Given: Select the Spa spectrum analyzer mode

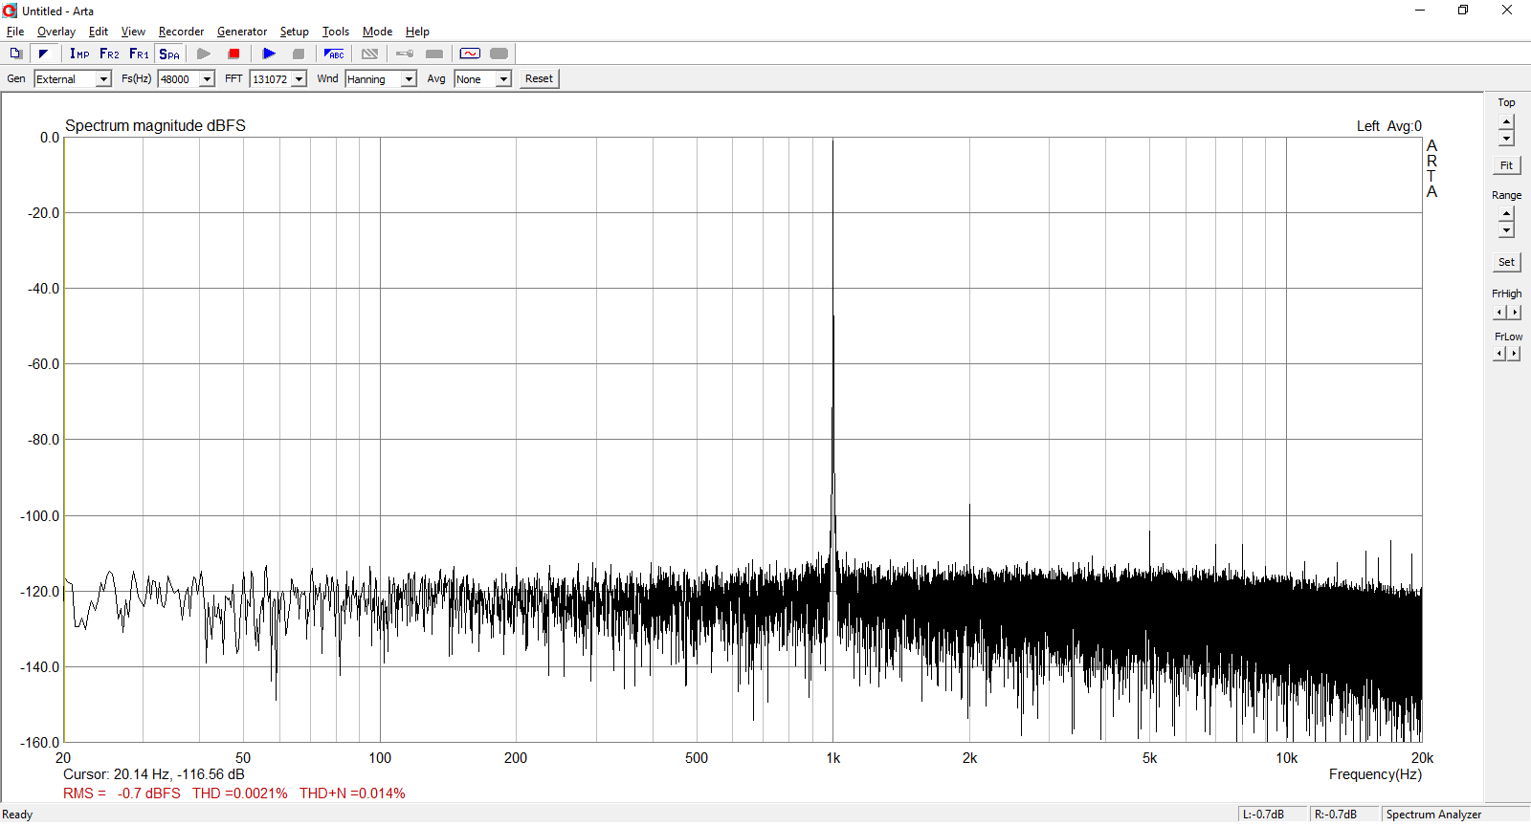Looking at the screenshot, I should click(169, 54).
